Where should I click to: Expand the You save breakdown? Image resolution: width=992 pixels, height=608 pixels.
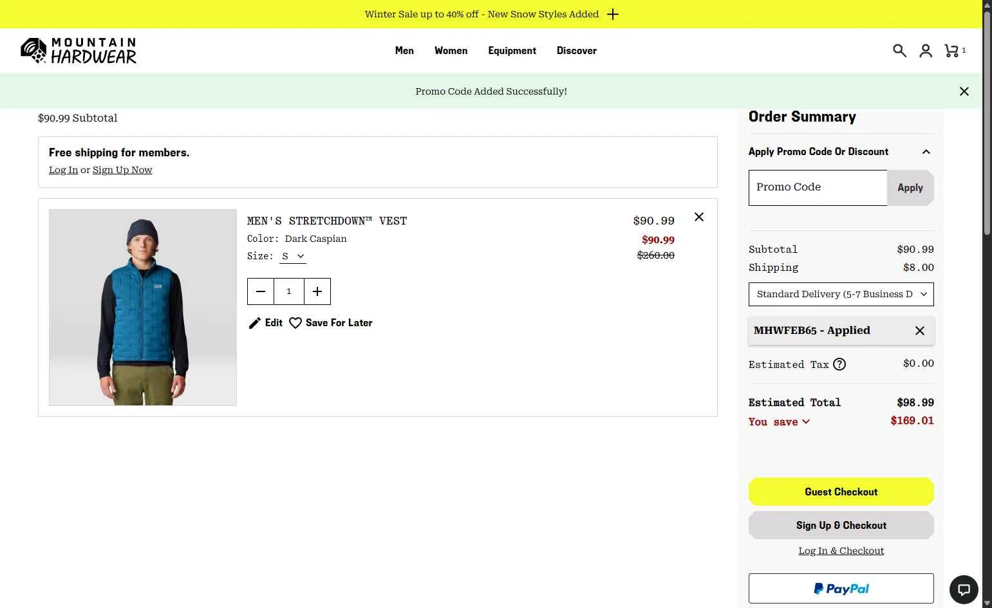779,422
